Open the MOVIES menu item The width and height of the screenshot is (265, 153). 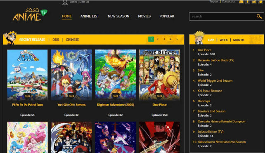tap(144, 16)
